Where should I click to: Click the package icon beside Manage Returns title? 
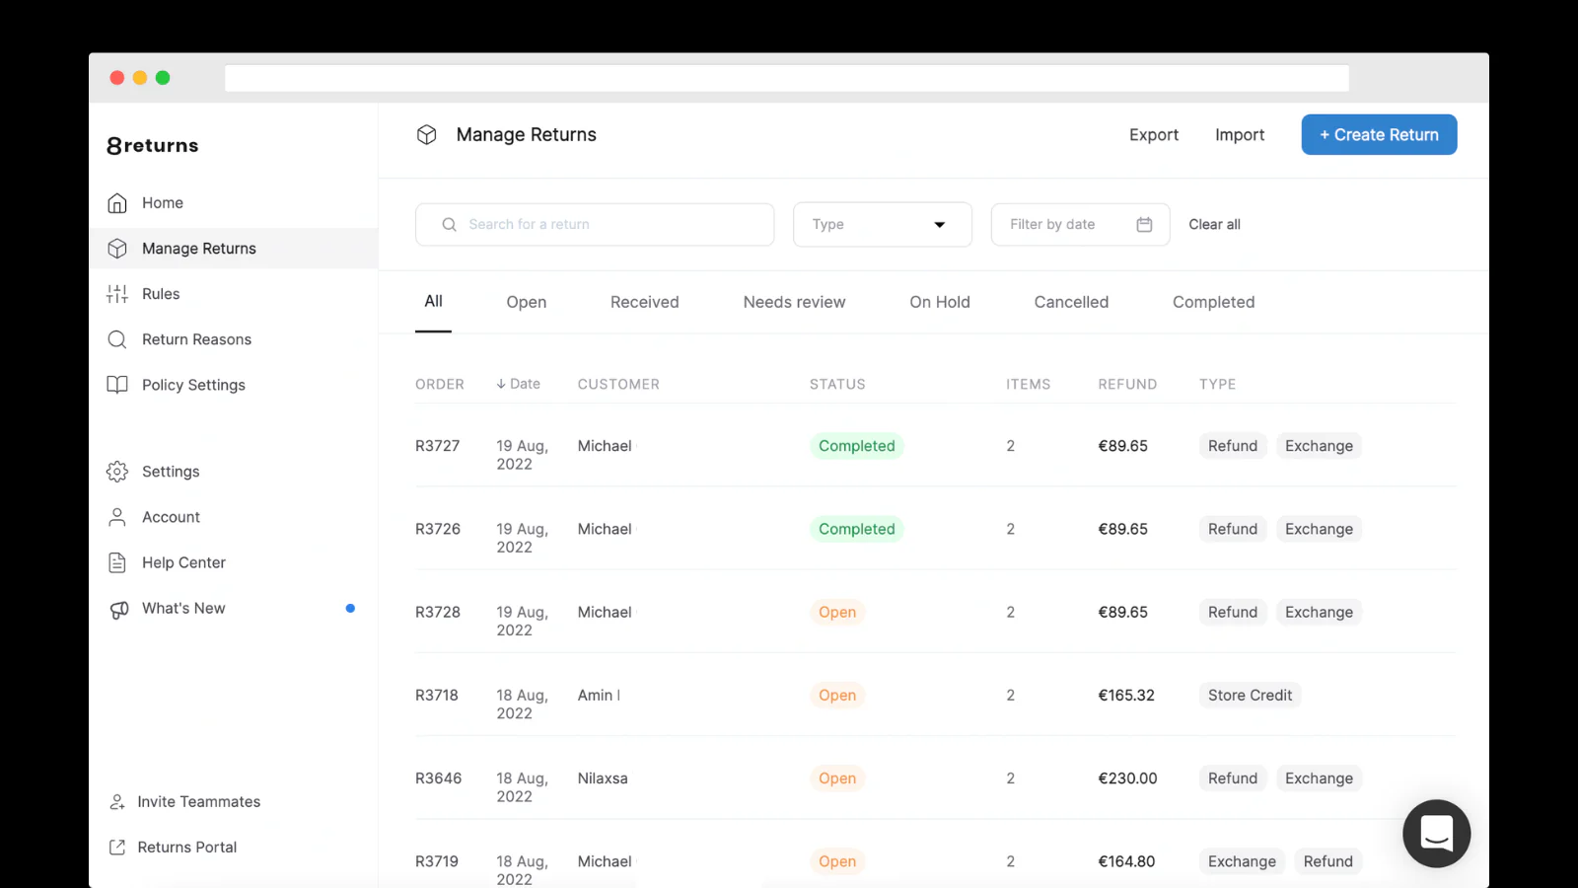pos(426,135)
